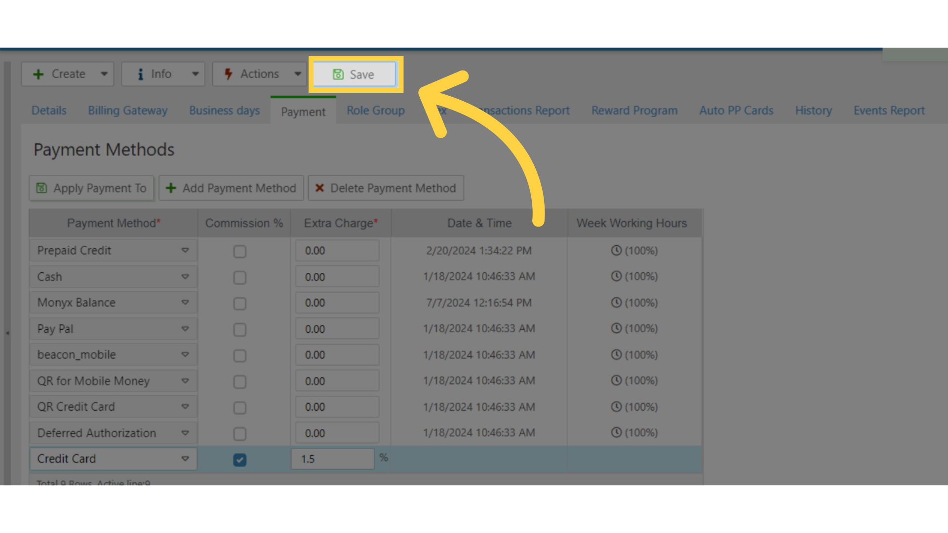Viewport: 948px width, 533px height.
Task: Open the Monyx Balance payment method dropdown
Action: [185, 303]
